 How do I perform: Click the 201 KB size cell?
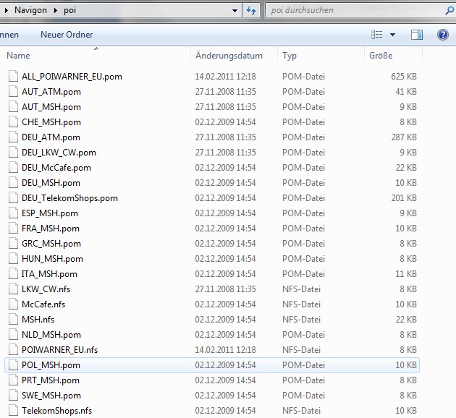(404, 198)
